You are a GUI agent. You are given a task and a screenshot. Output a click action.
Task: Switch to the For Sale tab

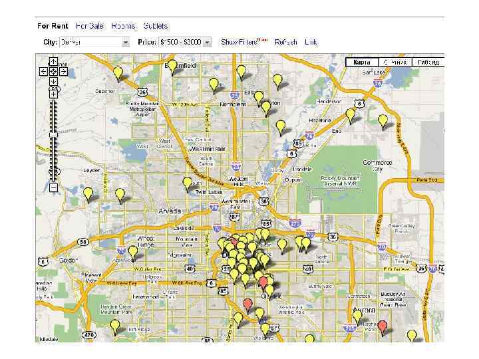click(x=90, y=26)
